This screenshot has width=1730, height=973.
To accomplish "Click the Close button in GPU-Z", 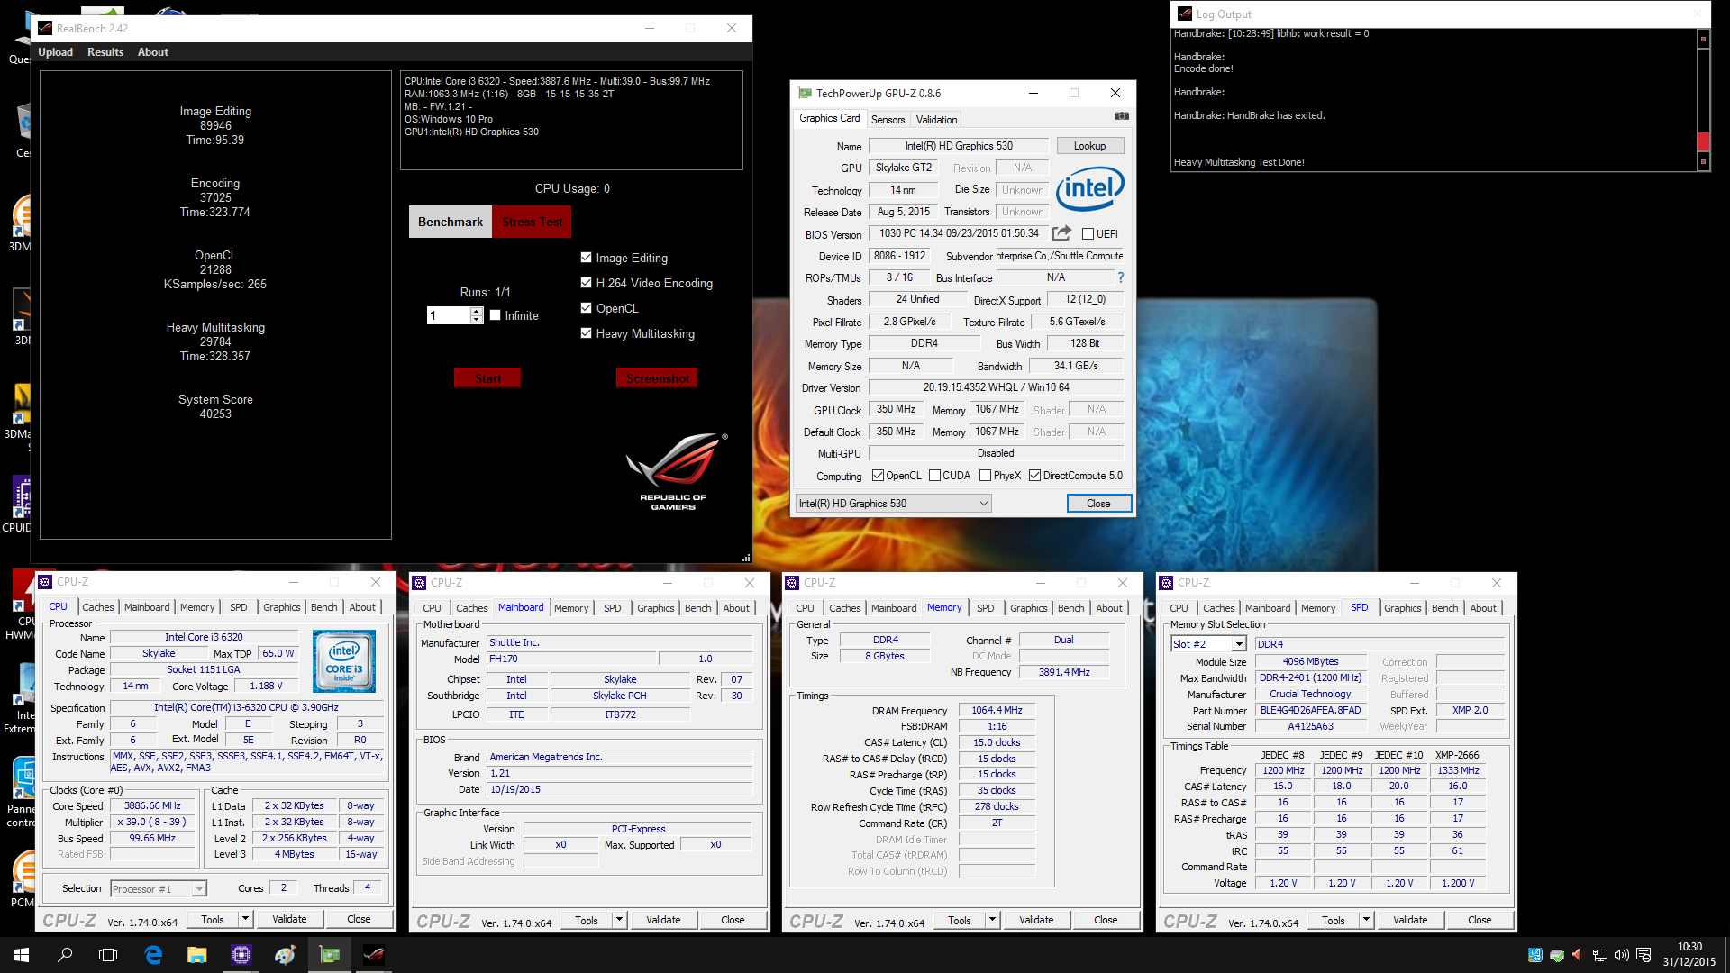I will 1098,504.
